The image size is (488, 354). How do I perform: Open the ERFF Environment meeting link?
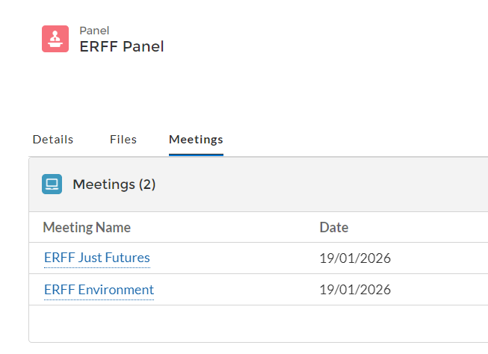click(99, 290)
